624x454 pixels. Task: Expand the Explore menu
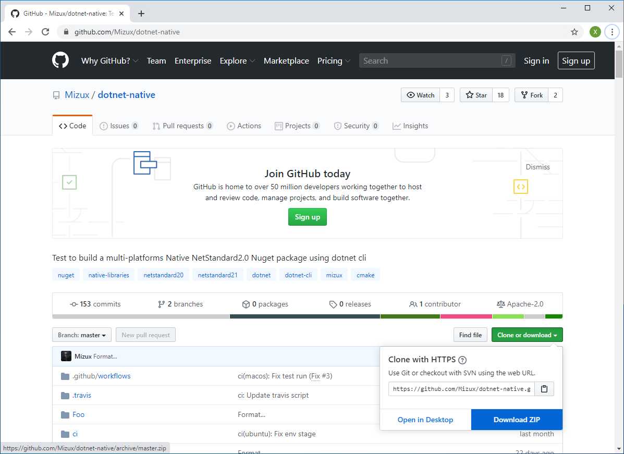coord(237,60)
